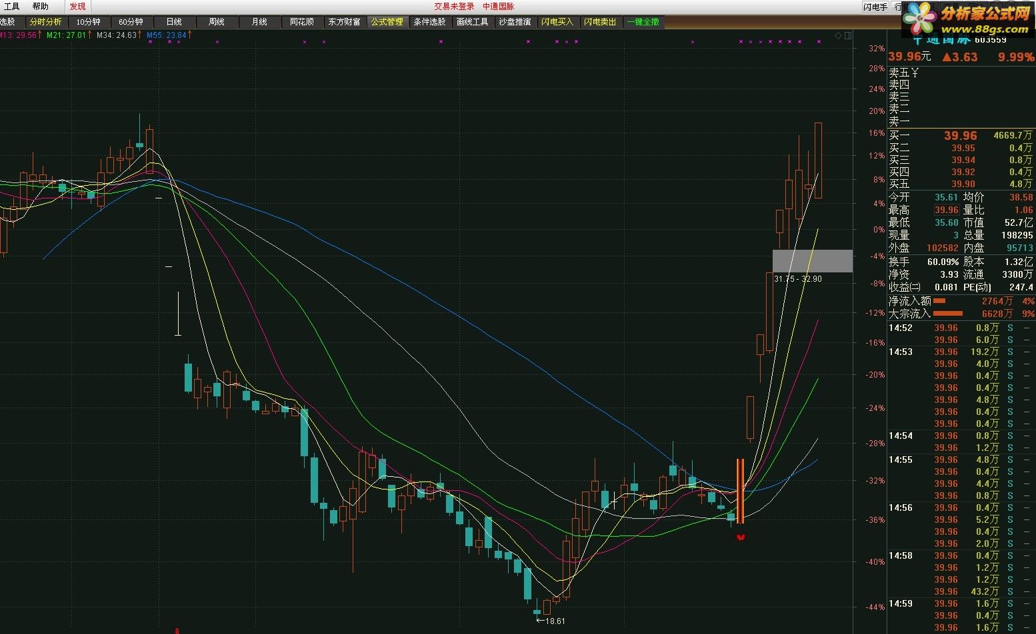
Task: Click the orange vertical signal bar
Action: (740, 491)
